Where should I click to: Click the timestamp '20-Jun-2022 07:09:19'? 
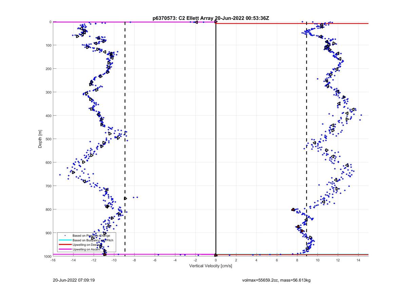click(x=74, y=280)
